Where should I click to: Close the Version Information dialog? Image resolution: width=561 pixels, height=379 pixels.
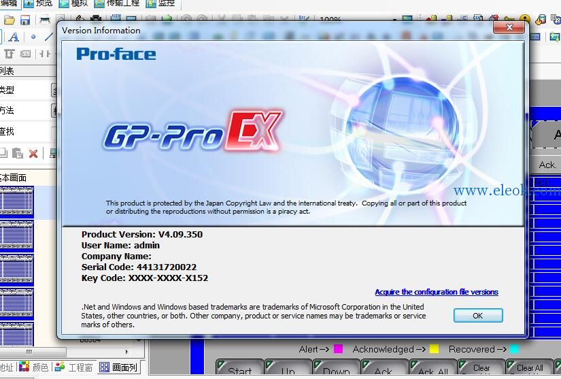point(509,27)
